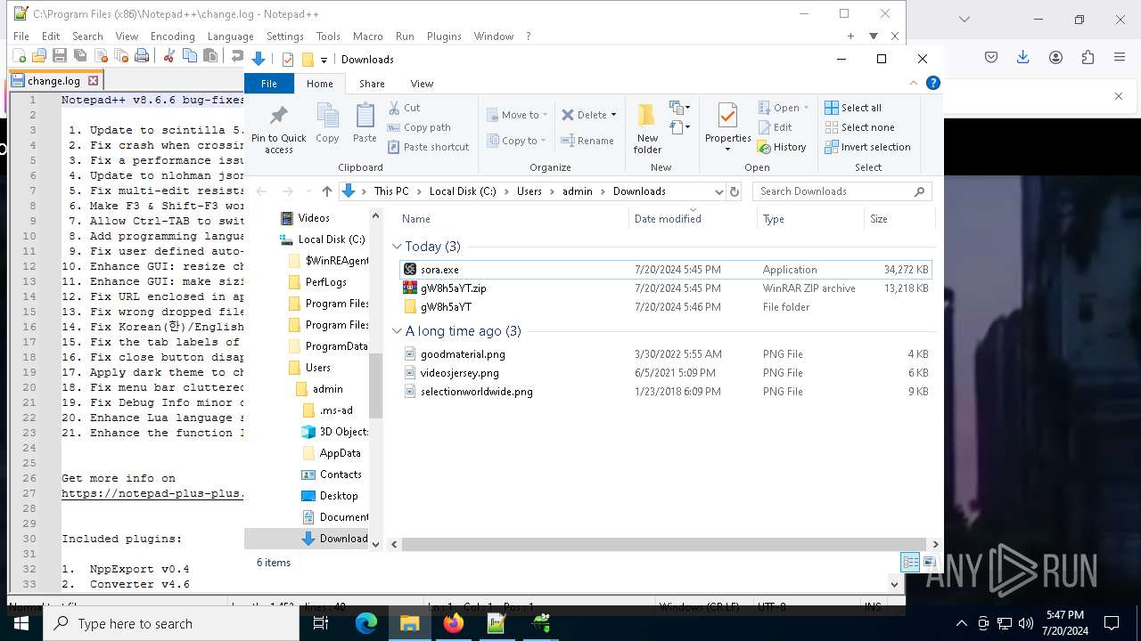Click the Firefox extensions puzzle icon
Image resolution: width=1141 pixels, height=641 pixels.
coord(1088,57)
